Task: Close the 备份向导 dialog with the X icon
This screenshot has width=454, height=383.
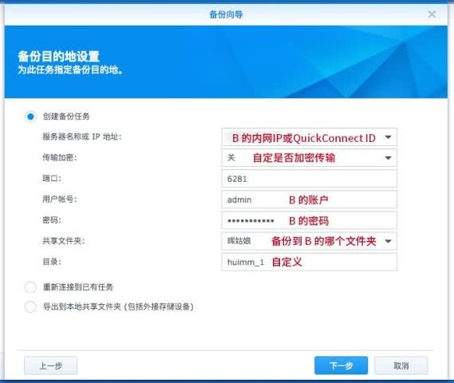Action: [x=432, y=14]
